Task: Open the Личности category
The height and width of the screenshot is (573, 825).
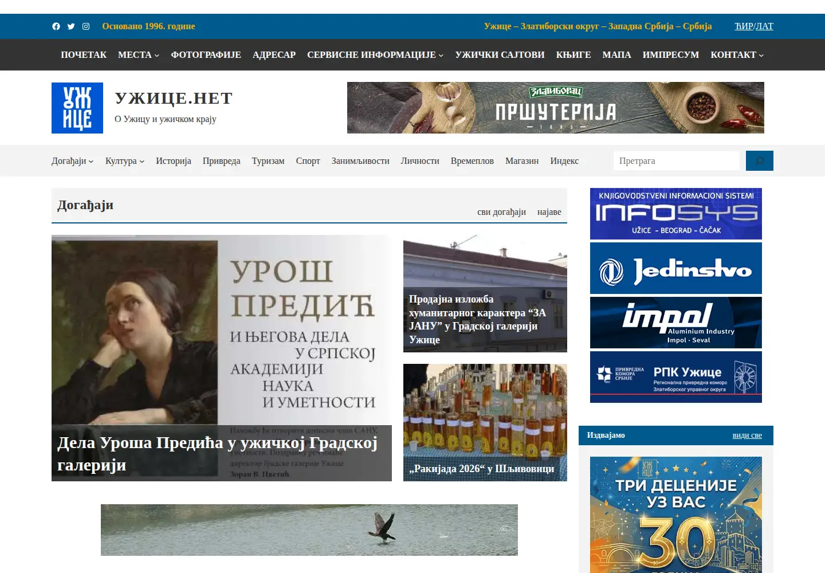Action: click(x=420, y=161)
